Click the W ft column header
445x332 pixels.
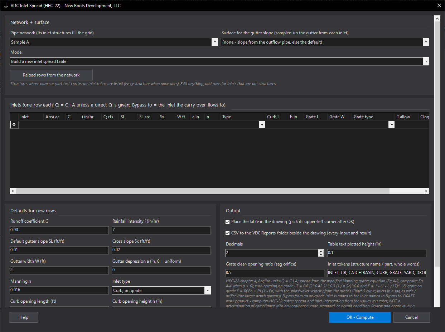point(183,117)
